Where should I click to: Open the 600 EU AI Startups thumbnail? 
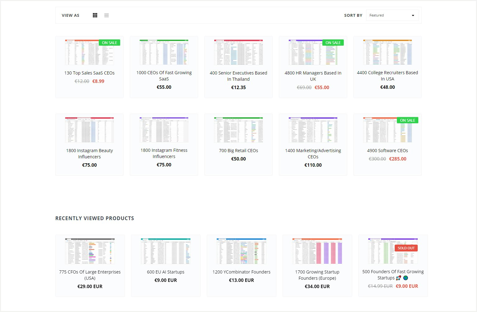coord(166,251)
